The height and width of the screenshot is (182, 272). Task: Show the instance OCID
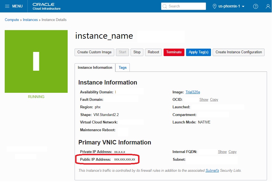[204, 99]
